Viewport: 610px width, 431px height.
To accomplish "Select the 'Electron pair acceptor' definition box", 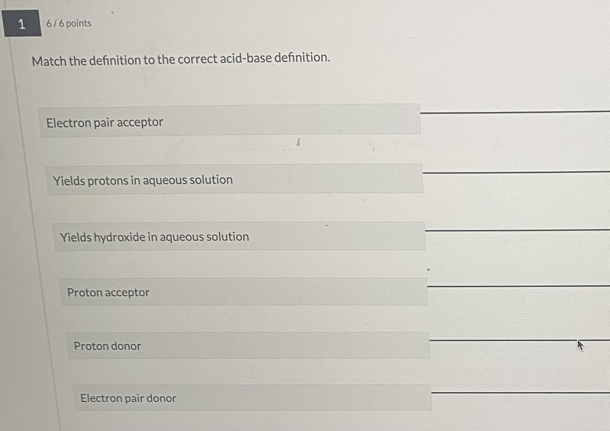I will point(230,121).
